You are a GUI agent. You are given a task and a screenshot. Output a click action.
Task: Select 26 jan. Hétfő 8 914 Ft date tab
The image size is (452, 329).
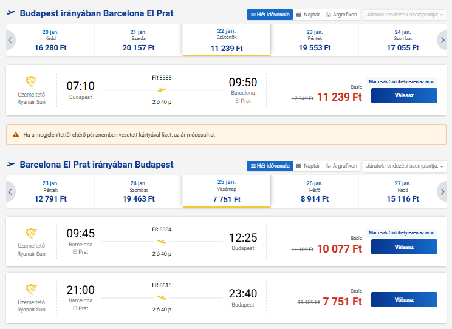[314, 192]
